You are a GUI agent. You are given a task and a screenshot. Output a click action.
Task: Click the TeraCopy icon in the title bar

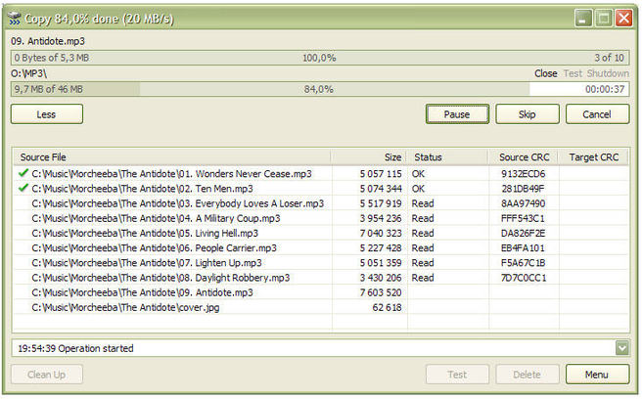tap(15, 17)
